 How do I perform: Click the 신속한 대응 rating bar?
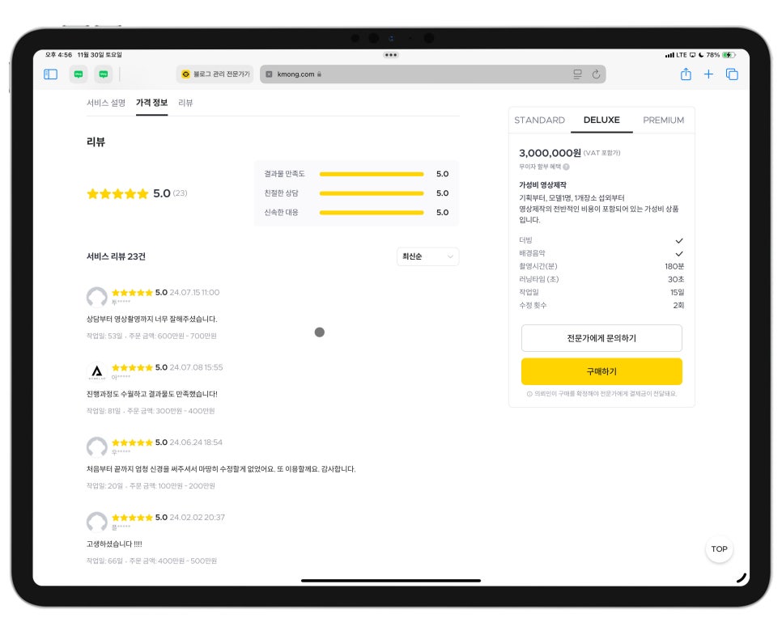[x=372, y=212]
